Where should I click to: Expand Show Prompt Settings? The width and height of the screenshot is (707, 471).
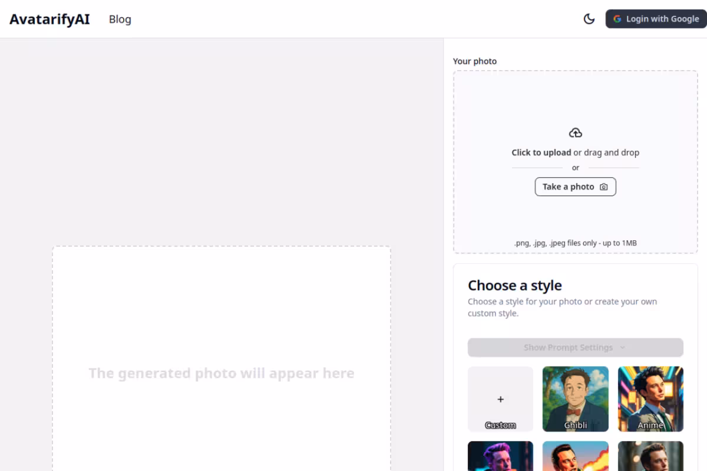[576, 347]
